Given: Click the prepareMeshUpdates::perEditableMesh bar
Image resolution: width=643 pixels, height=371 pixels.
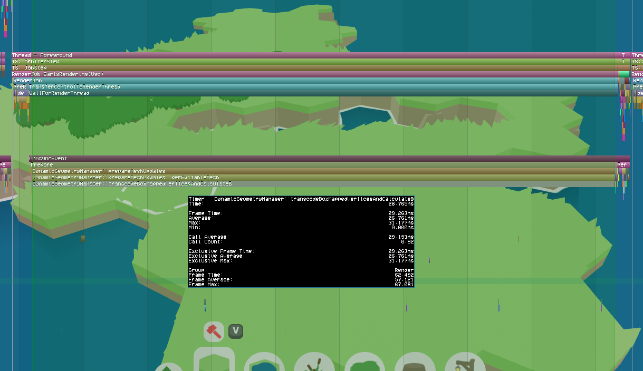Looking at the screenshot, I should (323, 178).
